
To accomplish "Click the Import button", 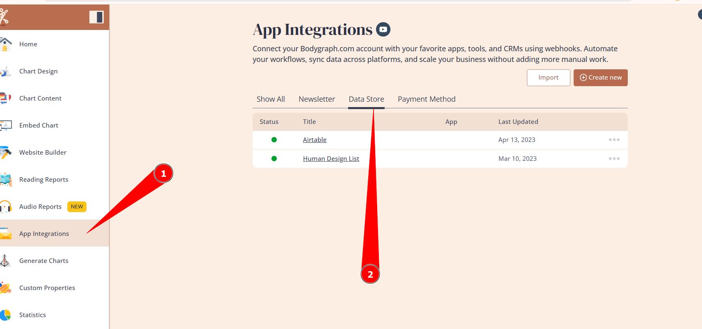I will 548,78.
